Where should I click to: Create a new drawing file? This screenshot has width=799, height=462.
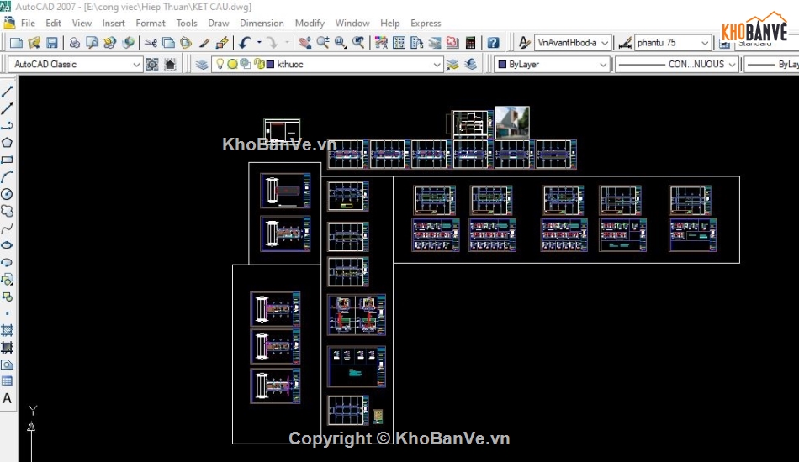click(x=16, y=43)
